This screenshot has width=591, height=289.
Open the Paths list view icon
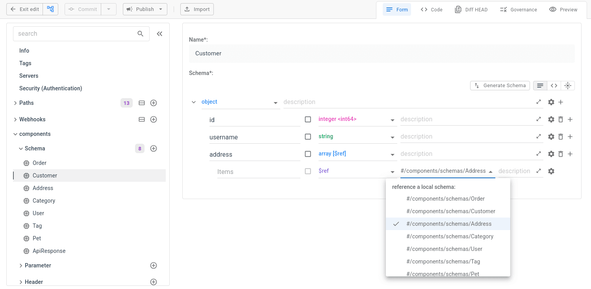(x=142, y=103)
